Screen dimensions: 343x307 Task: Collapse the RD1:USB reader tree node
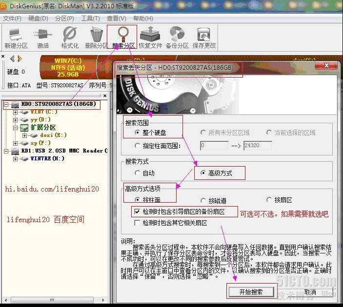[x=6, y=151]
